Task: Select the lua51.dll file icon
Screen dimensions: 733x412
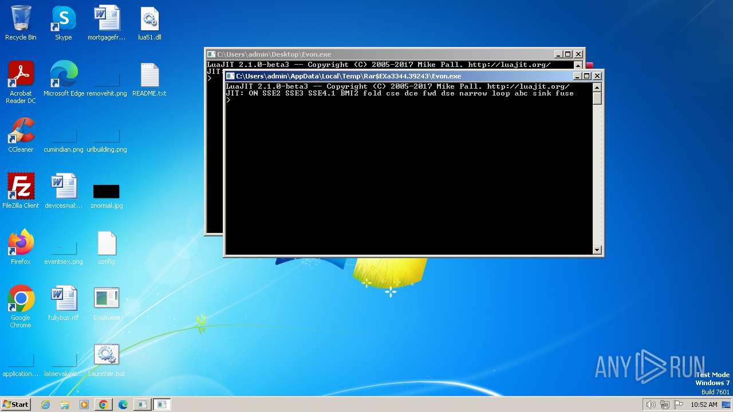Action: point(149,23)
